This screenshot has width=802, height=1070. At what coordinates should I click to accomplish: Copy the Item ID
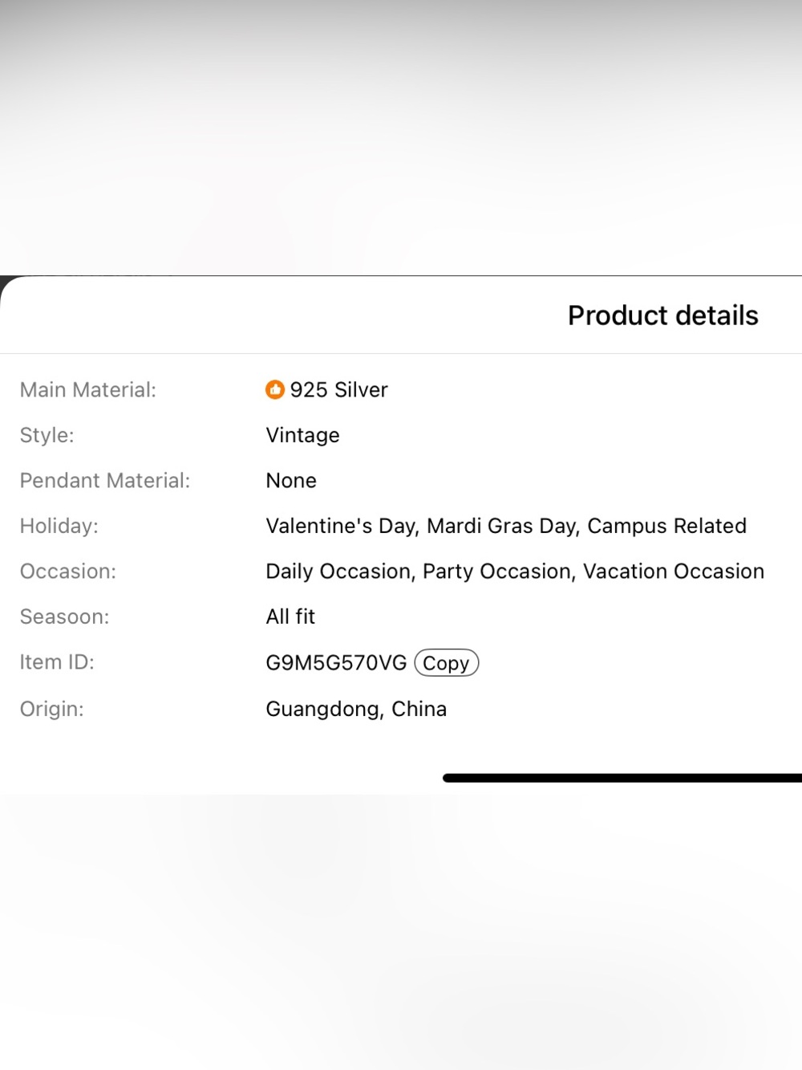pyautogui.click(x=447, y=663)
